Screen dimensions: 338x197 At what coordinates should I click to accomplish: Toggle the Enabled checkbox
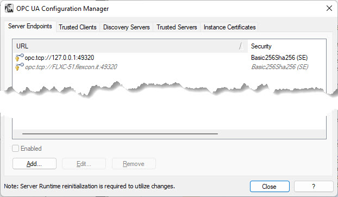pyautogui.click(x=16, y=148)
